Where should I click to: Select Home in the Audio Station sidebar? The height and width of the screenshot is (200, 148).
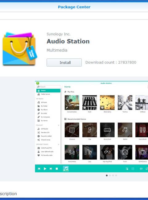[x=48, y=91]
